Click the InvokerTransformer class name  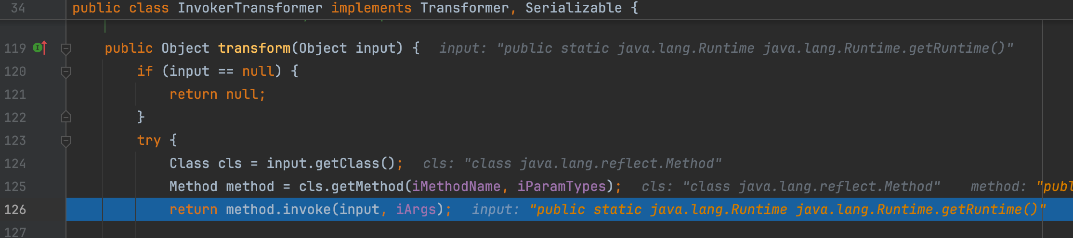(x=250, y=8)
